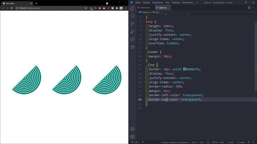
Task: Open the Accounts menu in VS Code
Action: pos(133,129)
